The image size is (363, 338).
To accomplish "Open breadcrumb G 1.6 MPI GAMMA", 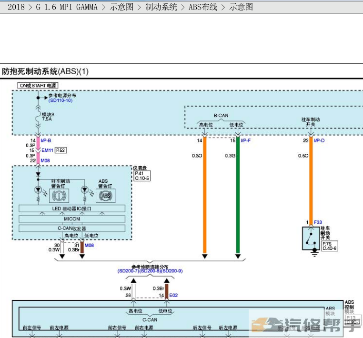I will point(67,7).
